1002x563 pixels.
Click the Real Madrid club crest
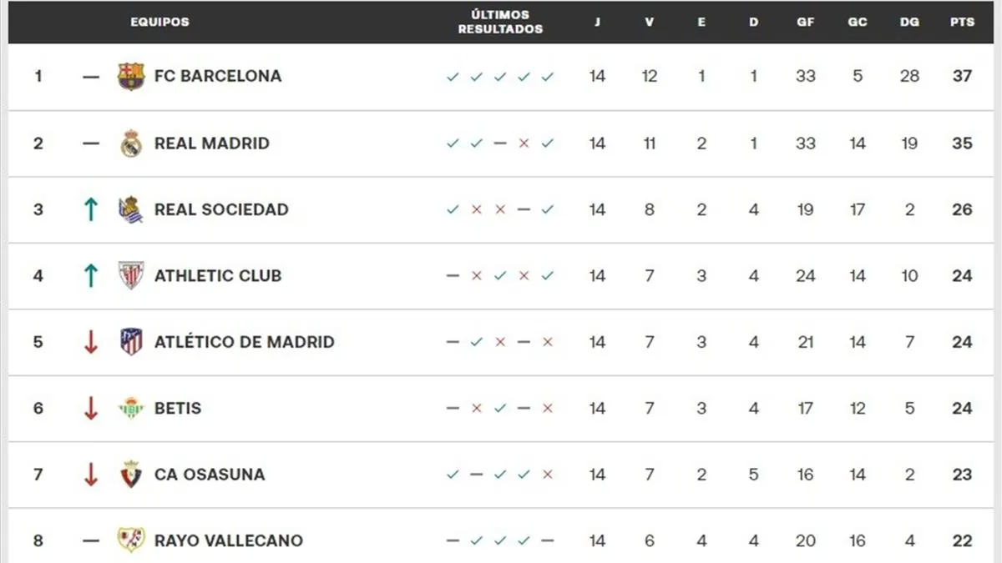click(131, 143)
